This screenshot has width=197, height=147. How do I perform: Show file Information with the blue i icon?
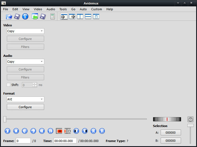pyautogui.click(x=25, y=16)
